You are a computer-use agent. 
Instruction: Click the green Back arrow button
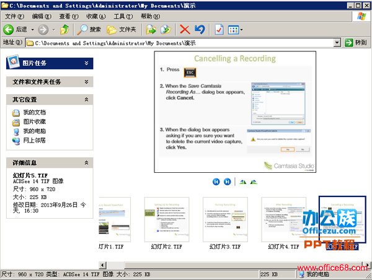click(8, 30)
